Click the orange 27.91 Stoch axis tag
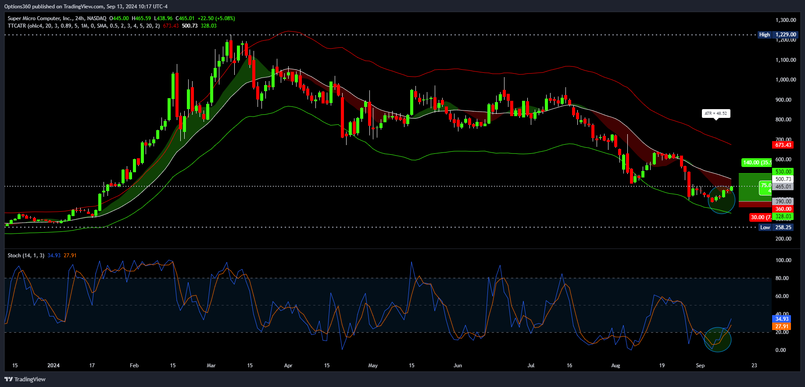 (782, 327)
